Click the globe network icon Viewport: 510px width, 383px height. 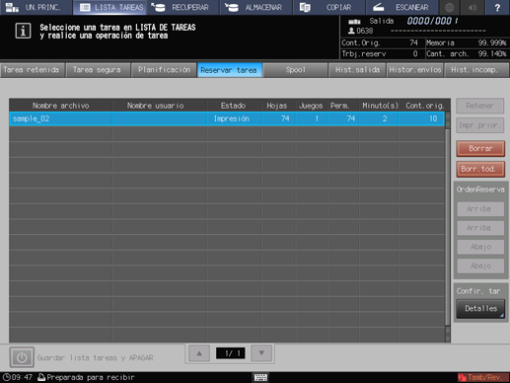(450, 7)
